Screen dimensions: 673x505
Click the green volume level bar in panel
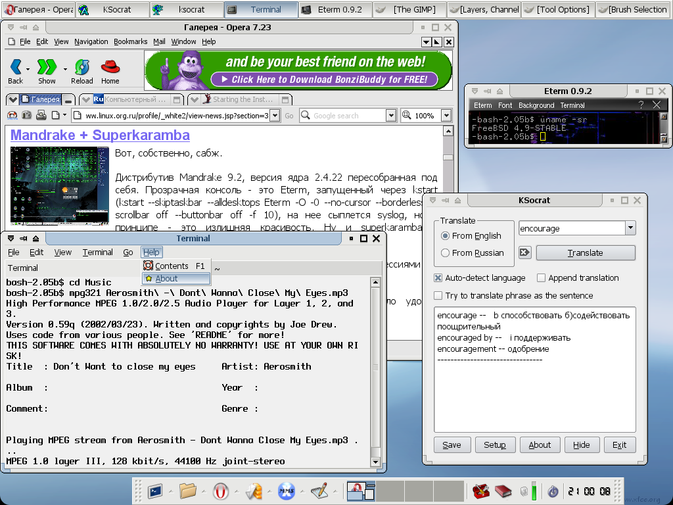click(534, 491)
